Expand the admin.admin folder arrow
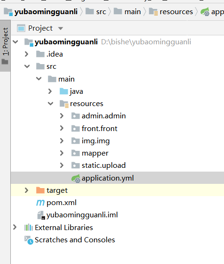Image resolution: width=224 pixels, height=264 pixels. [x=62, y=116]
